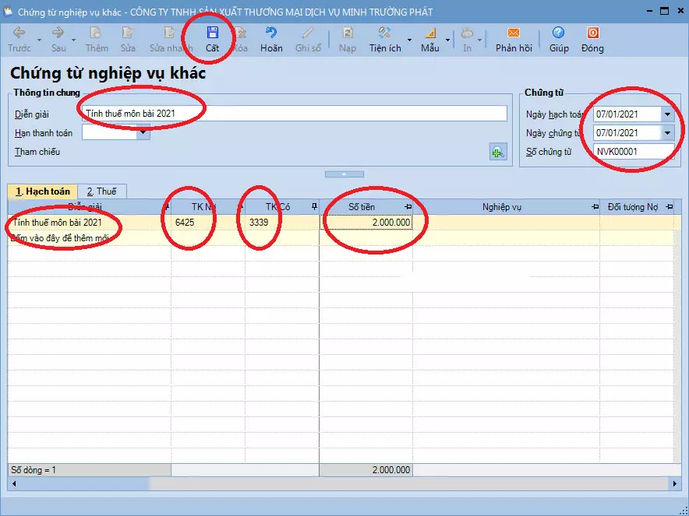Click the Diễn giải description field
This screenshot has width=689, height=516.
click(295, 114)
